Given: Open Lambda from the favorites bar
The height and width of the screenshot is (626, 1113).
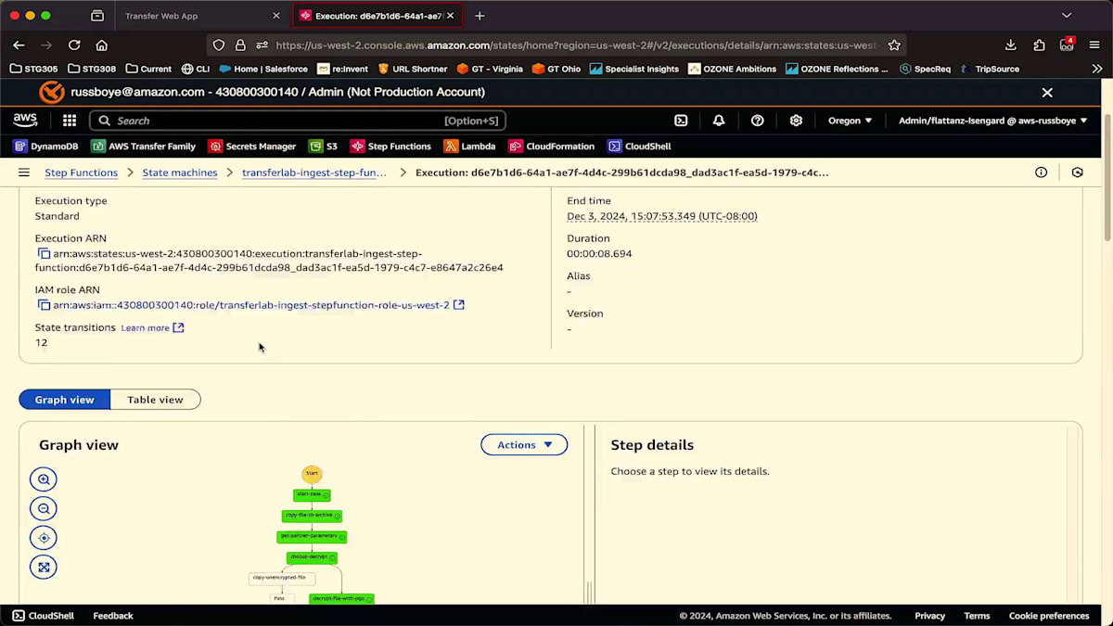Looking at the screenshot, I should [x=470, y=147].
